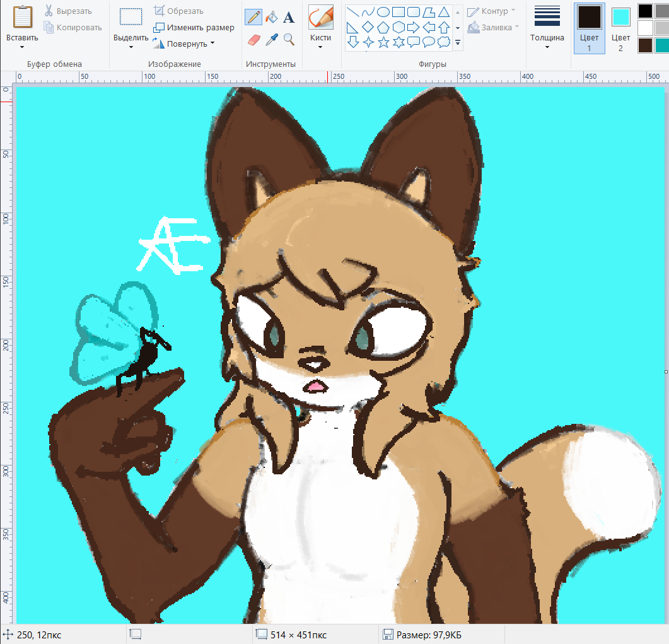The width and height of the screenshot is (669, 644).
Task: Pick the teal palette color swatch
Action: tap(662, 45)
